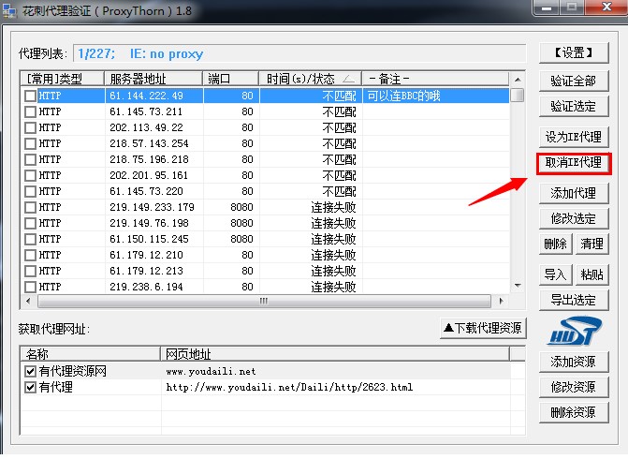Screen dimensions: 628x459
Task: Select note cell 可以连BBC的哦
Action: coord(436,96)
